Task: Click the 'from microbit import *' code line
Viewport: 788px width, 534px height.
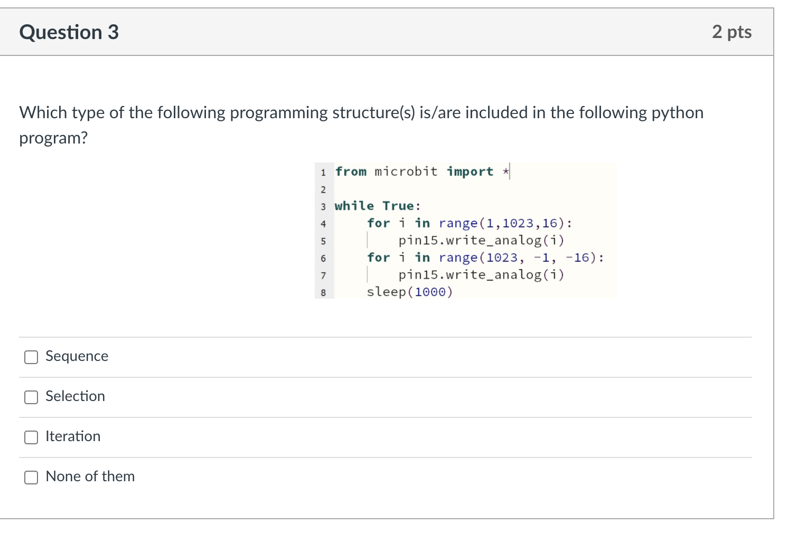Action: (x=422, y=171)
